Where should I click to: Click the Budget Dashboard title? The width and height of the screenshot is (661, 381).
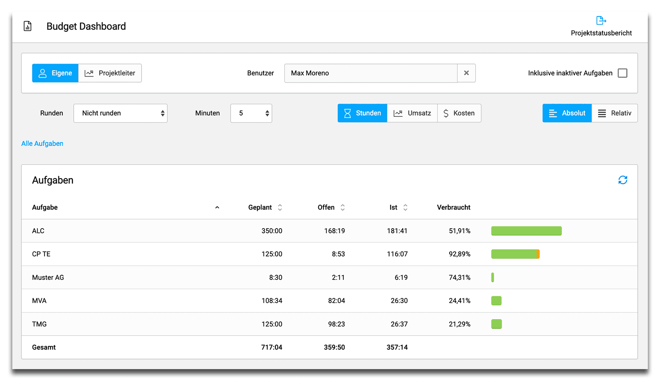pos(86,26)
